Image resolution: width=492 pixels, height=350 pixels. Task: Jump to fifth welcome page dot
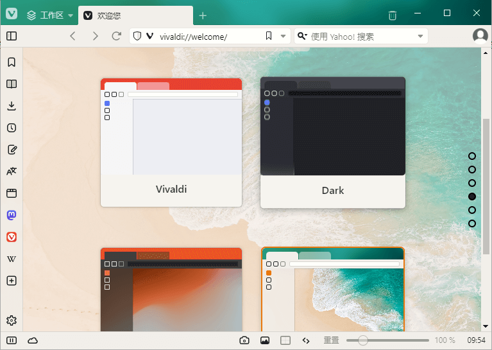click(x=472, y=210)
